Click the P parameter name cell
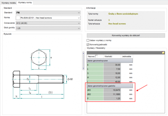The width and height of the screenshot is (168, 116). (95, 99)
